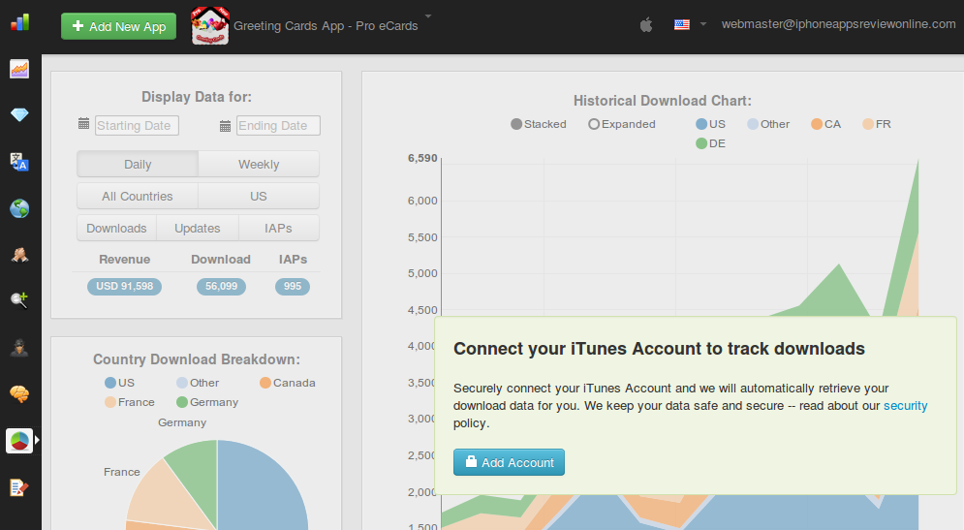Click the US flag icon

click(x=682, y=24)
